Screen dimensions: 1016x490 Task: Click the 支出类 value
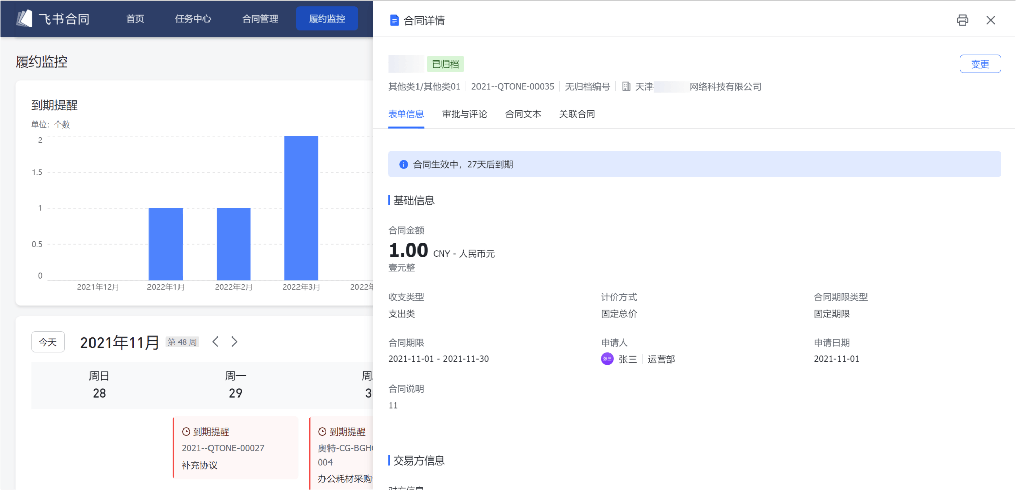tap(402, 314)
